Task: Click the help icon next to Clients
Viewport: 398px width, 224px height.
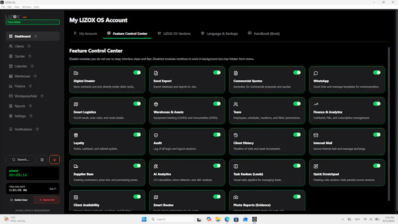Action: [29, 46]
